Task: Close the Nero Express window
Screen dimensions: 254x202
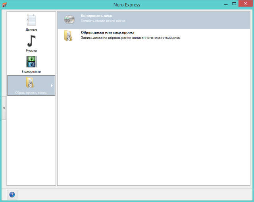Action: pyautogui.click(x=245, y=4)
